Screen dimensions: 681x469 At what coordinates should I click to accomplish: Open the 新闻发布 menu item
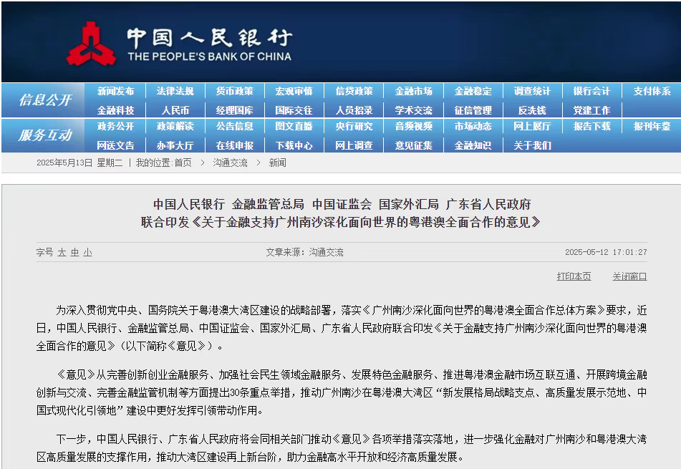(x=115, y=91)
